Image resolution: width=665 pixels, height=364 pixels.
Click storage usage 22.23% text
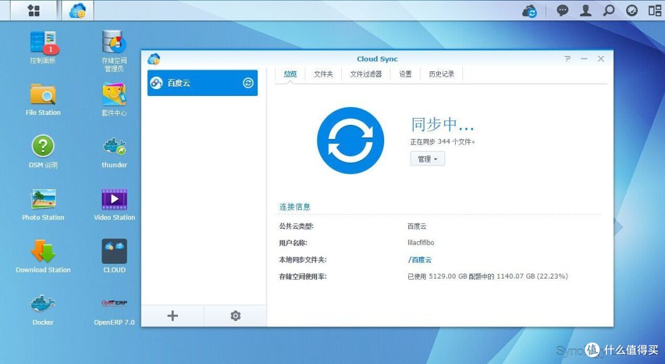click(488, 276)
